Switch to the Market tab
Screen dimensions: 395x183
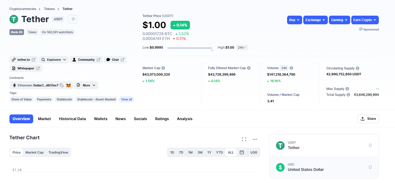click(x=45, y=119)
